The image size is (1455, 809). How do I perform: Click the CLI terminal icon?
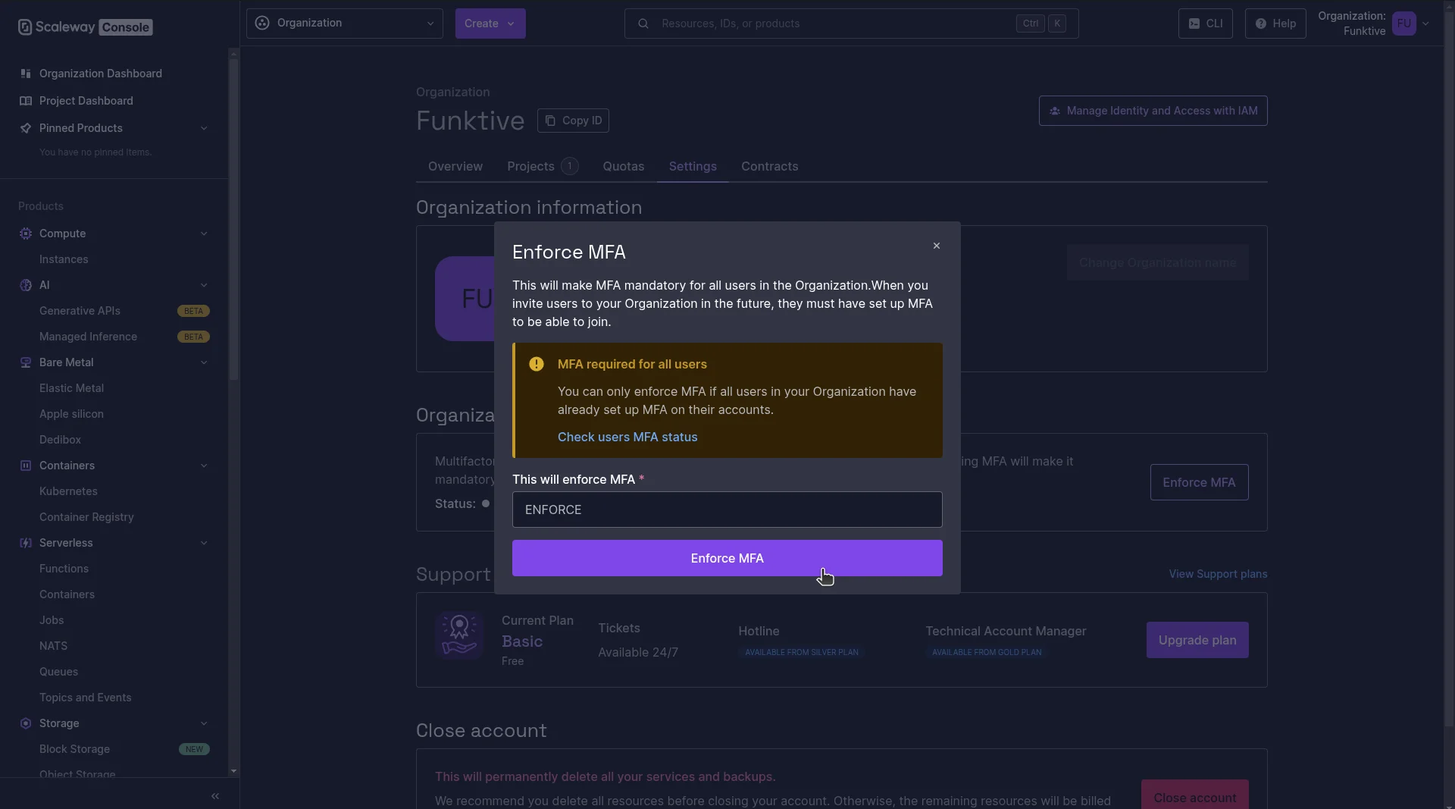1194,24
